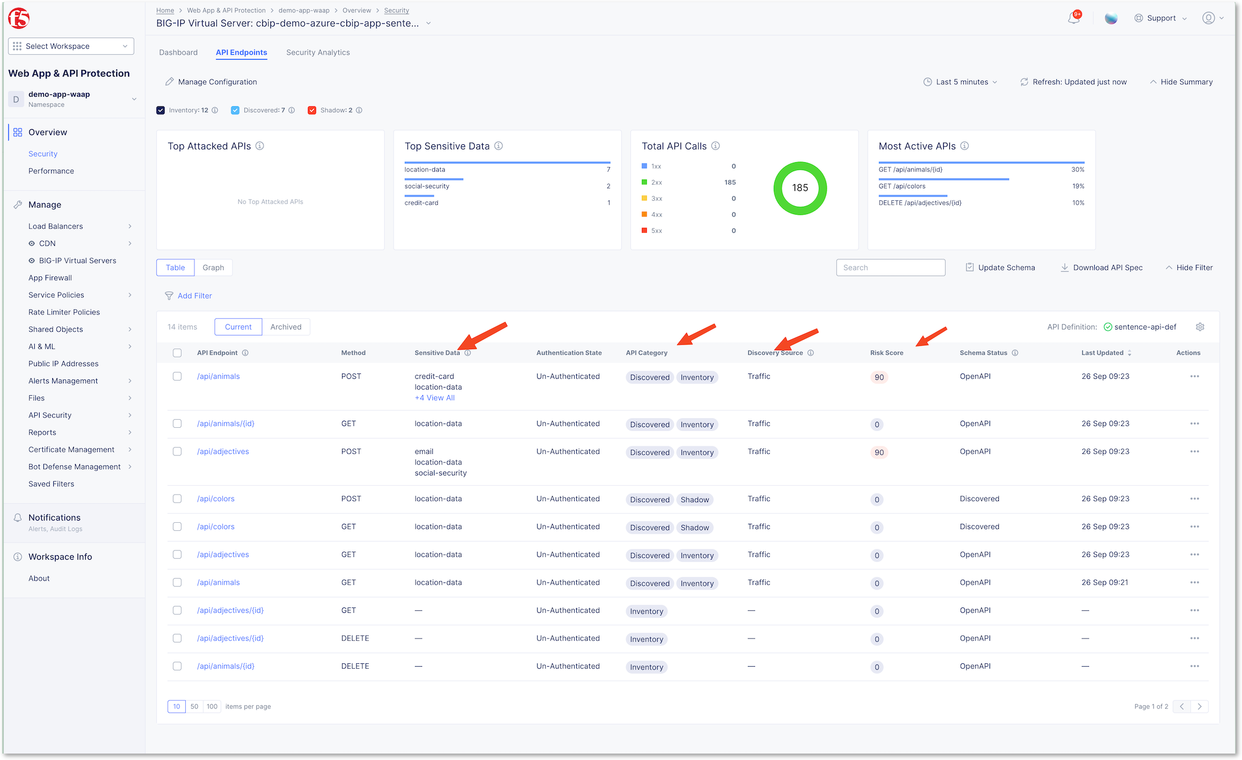Click info icon beside Total API Calls
Screen dimensions: 1242x760
(x=716, y=146)
